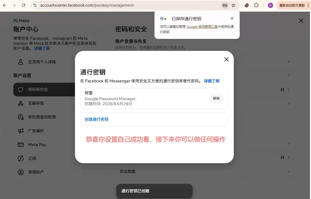Open the Extensions puzzle icon
Viewport: 311px width, 199px height.
pyautogui.click(x=256, y=5)
